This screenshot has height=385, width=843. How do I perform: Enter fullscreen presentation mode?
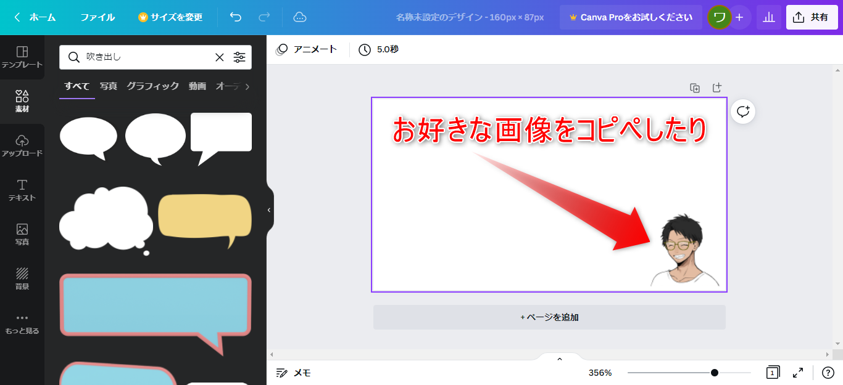pos(798,373)
